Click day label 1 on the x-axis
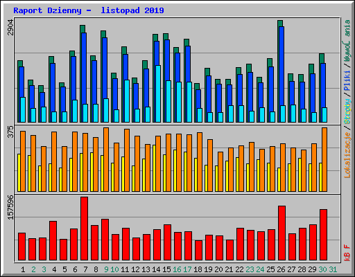 (x=23, y=269)
